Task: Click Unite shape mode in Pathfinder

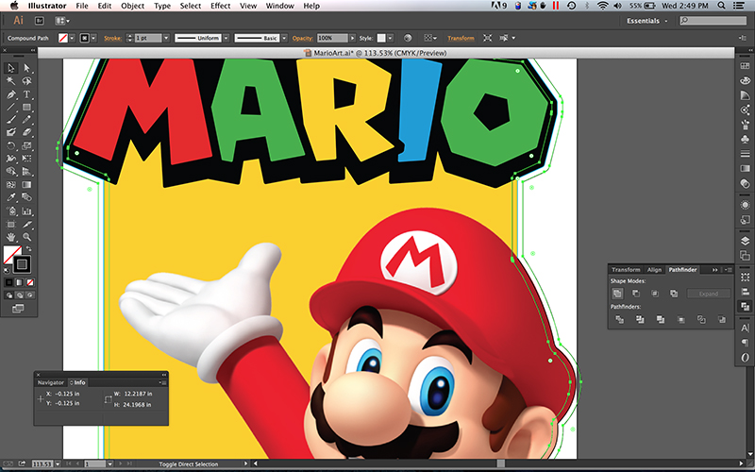Action: (617, 294)
